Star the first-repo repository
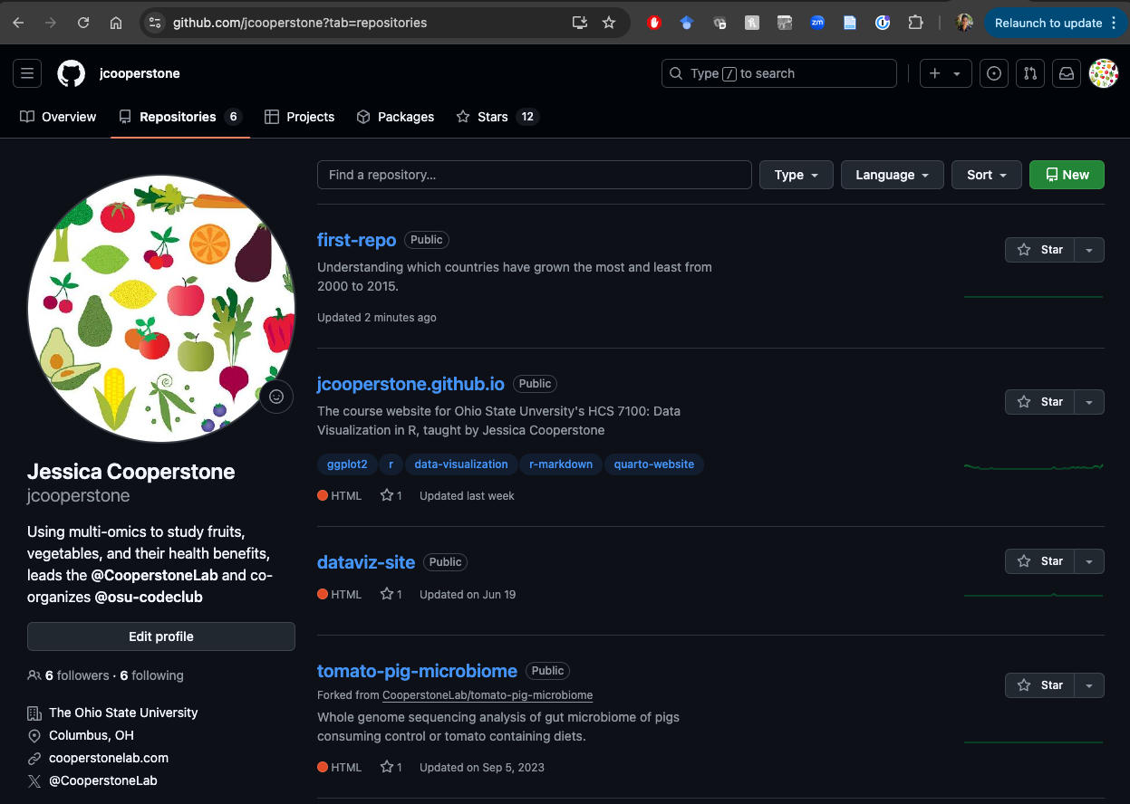 pyautogui.click(x=1040, y=250)
